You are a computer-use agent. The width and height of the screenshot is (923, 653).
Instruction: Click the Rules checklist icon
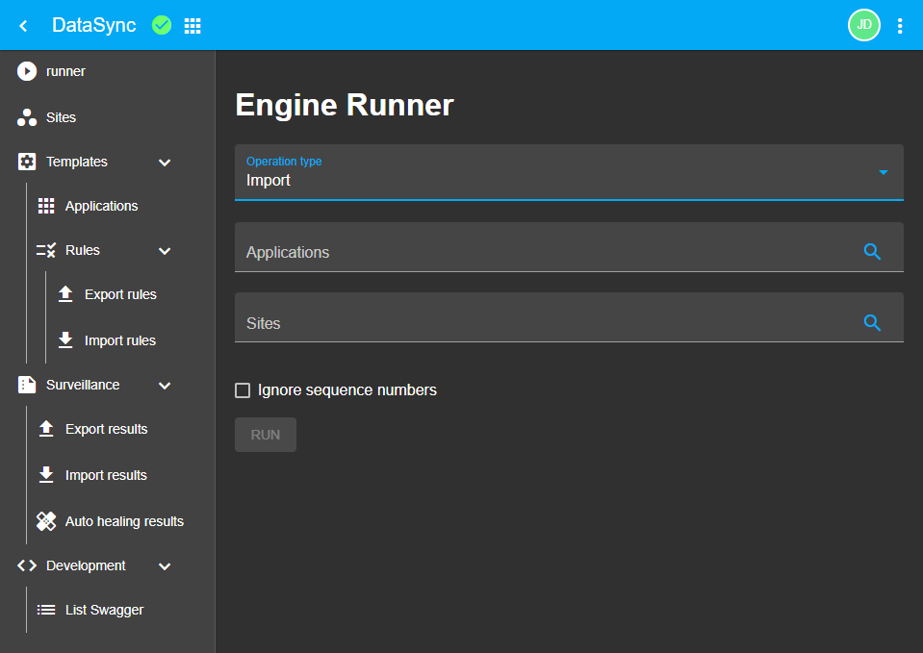coord(46,250)
